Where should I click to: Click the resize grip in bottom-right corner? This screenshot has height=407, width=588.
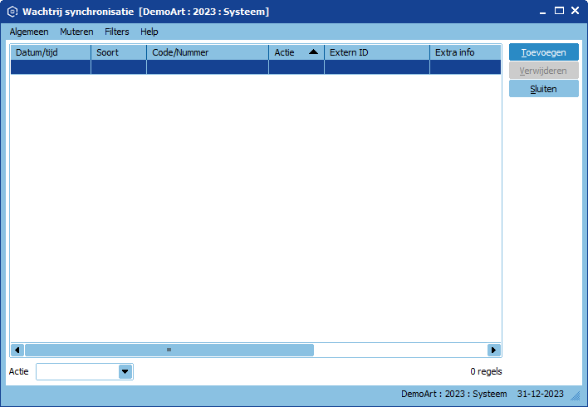(575, 395)
